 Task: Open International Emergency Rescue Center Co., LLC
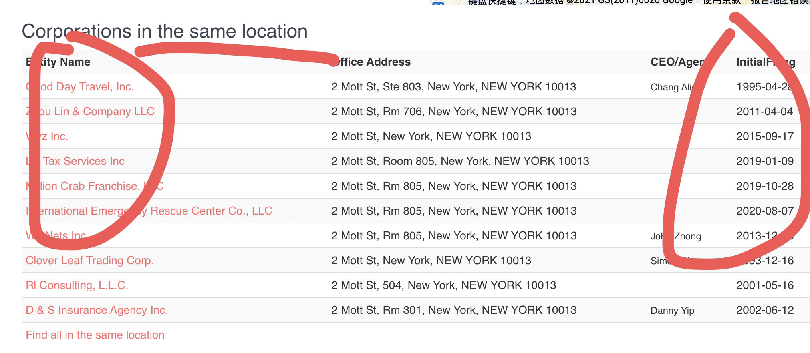click(x=149, y=211)
